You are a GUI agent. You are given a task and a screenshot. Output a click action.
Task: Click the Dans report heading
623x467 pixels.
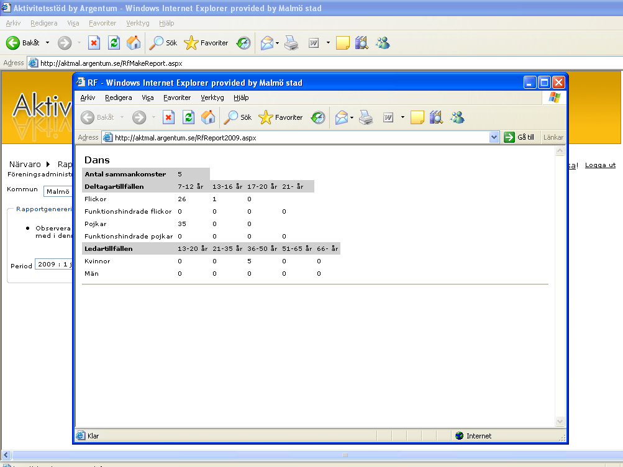pyautogui.click(x=97, y=160)
